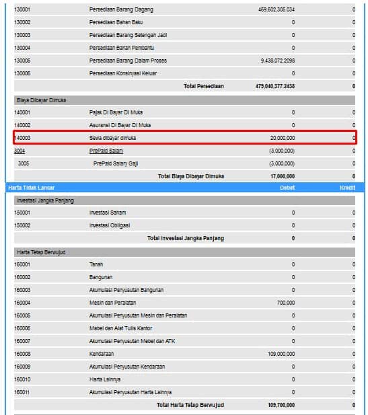Select Persediaan Barang Dalam Proses entry
This screenshot has height=415, width=368.
pos(128,61)
